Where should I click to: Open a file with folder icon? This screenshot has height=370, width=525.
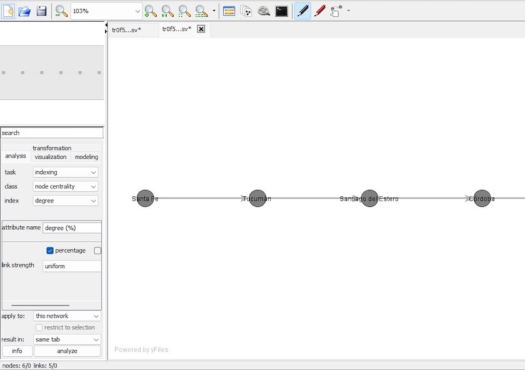pos(24,11)
